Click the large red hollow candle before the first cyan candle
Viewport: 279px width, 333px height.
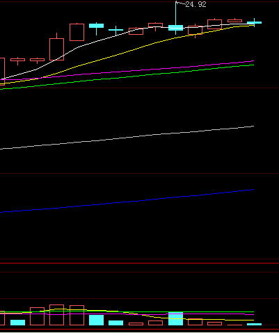coord(77,32)
